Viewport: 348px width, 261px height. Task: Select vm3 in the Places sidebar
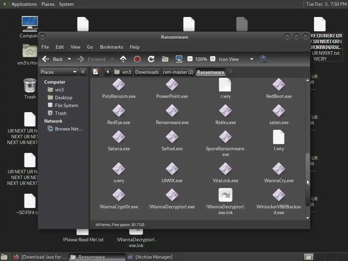56,90
